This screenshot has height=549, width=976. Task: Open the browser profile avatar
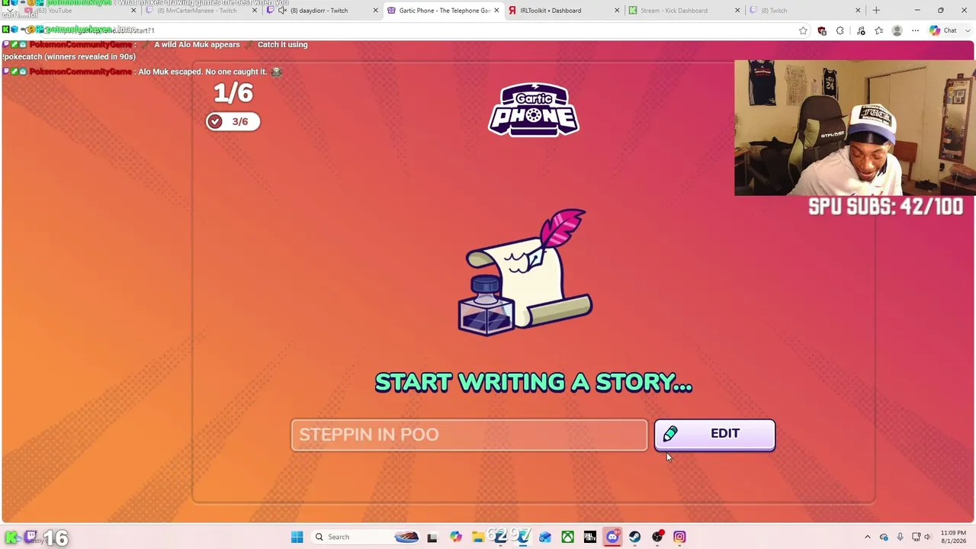coord(897,30)
